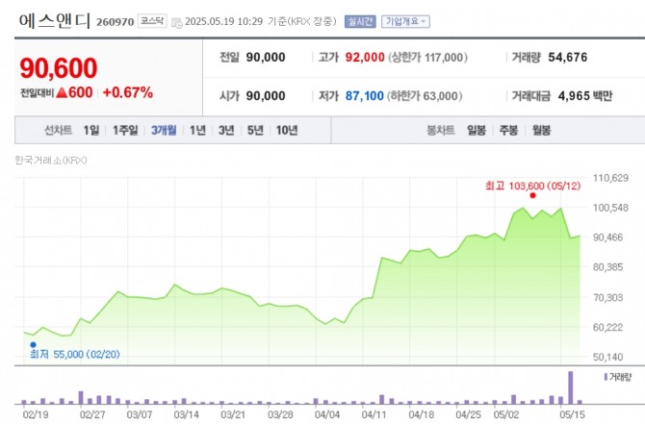Click the calendar icon beside the date
Image resolution: width=645 pixels, height=424 pixels.
click(x=175, y=20)
